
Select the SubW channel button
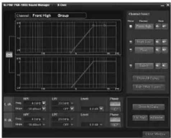144,65
